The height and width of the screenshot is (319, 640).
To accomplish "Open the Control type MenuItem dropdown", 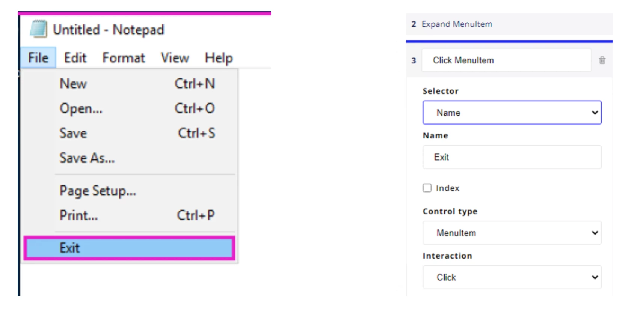I will coord(512,233).
